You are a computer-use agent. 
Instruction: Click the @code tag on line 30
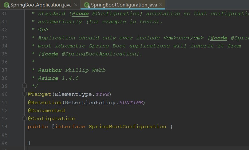click(x=80, y=14)
